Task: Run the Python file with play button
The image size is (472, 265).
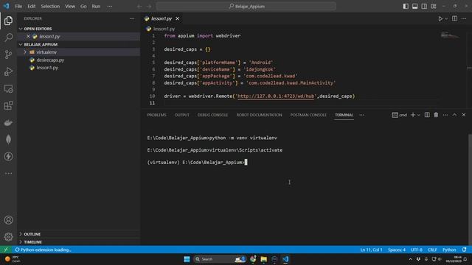Action: [x=440, y=18]
